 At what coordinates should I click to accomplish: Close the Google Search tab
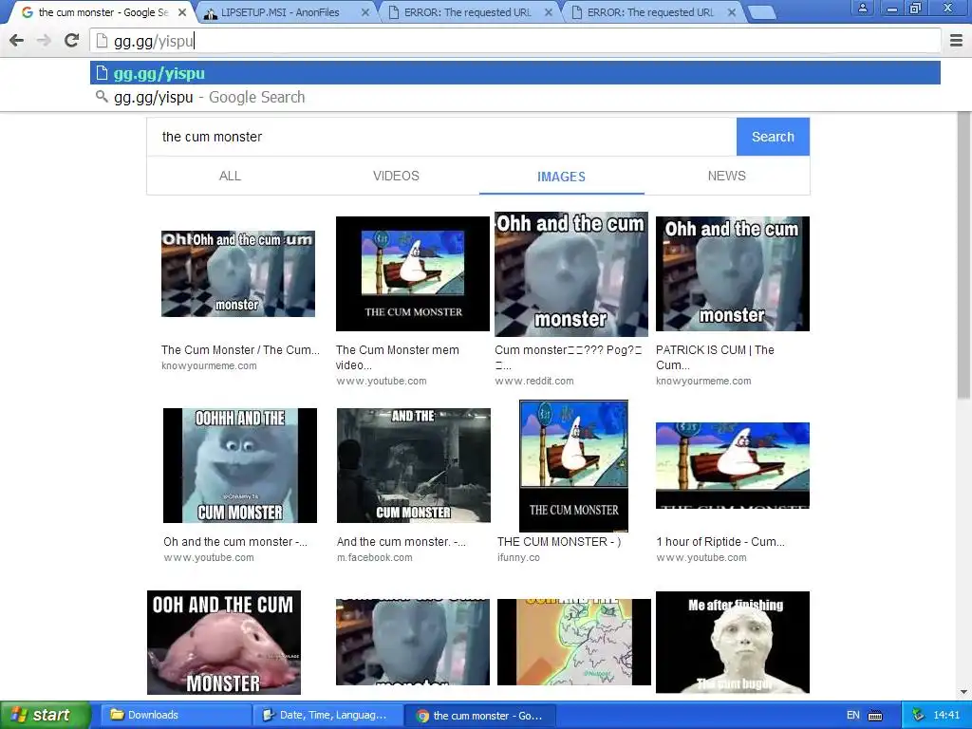pos(182,12)
